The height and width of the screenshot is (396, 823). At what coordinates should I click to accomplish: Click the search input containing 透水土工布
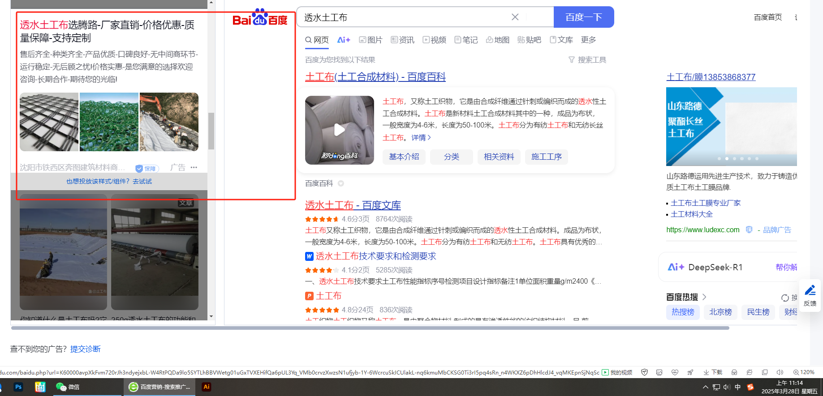403,17
